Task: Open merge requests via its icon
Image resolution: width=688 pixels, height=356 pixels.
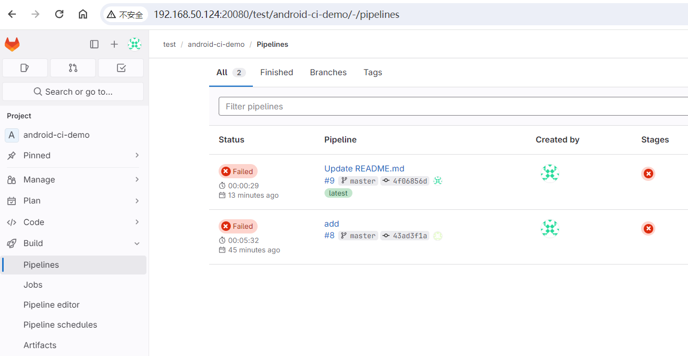Action: pos(73,67)
